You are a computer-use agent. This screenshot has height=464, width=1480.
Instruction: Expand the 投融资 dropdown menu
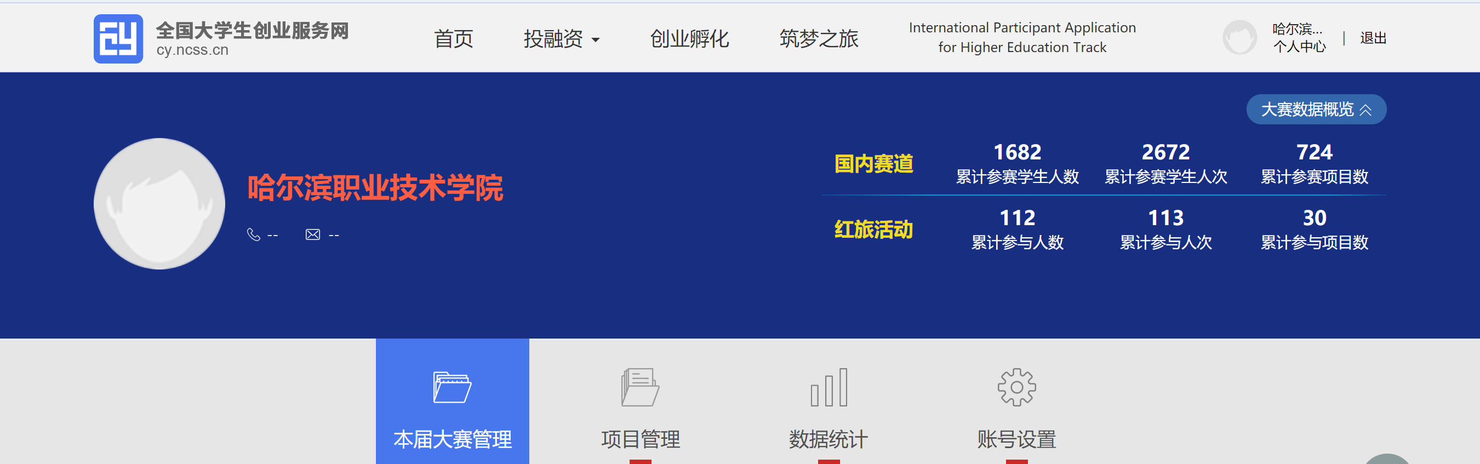(561, 38)
